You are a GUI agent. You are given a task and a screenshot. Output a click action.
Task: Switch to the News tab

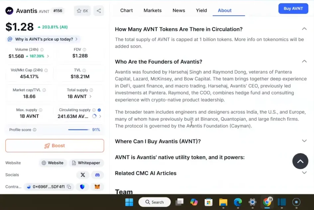pos(179,10)
